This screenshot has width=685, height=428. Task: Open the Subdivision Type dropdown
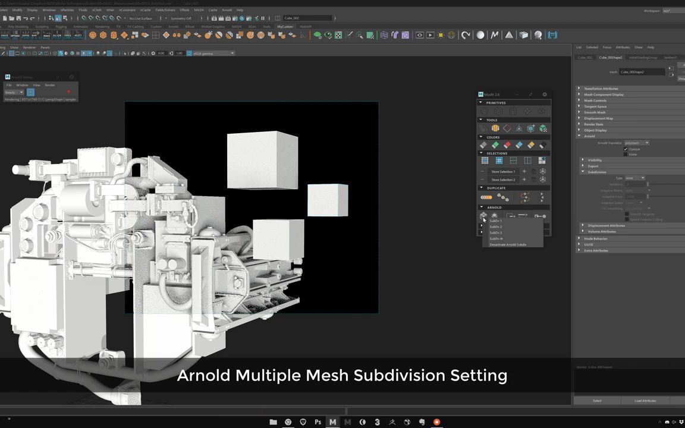click(x=634, y=178)
